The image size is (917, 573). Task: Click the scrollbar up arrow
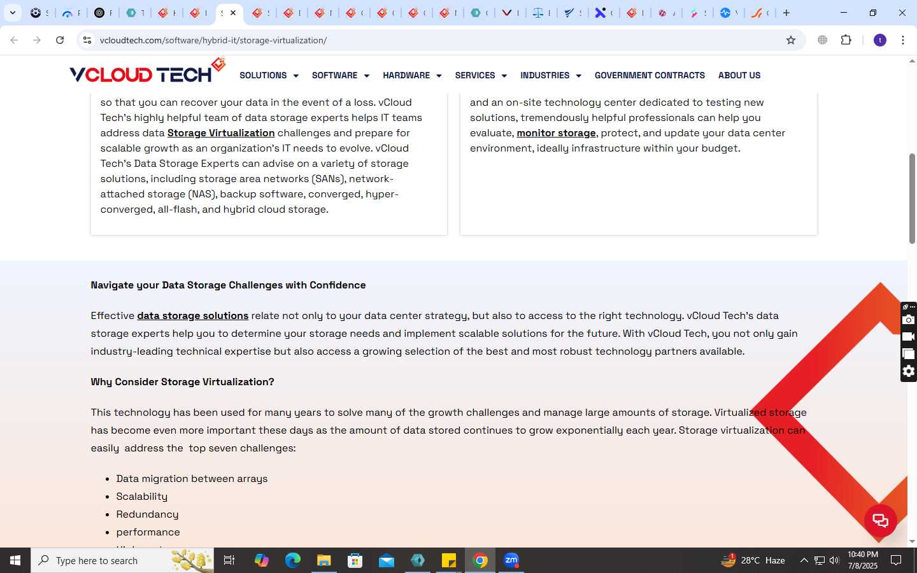coord(912,61)
